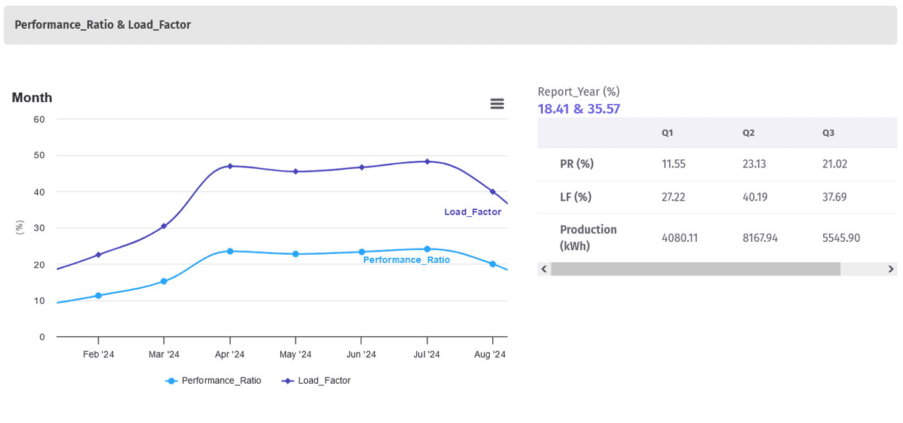Select Load_Factor data point for Apr '24
Image resolution: width=903 pixels, height=423 pixels.
(x=230, y=166)
